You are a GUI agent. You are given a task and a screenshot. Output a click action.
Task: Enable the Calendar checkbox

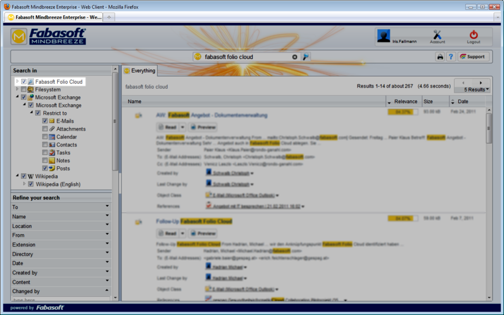coord(45,137)
